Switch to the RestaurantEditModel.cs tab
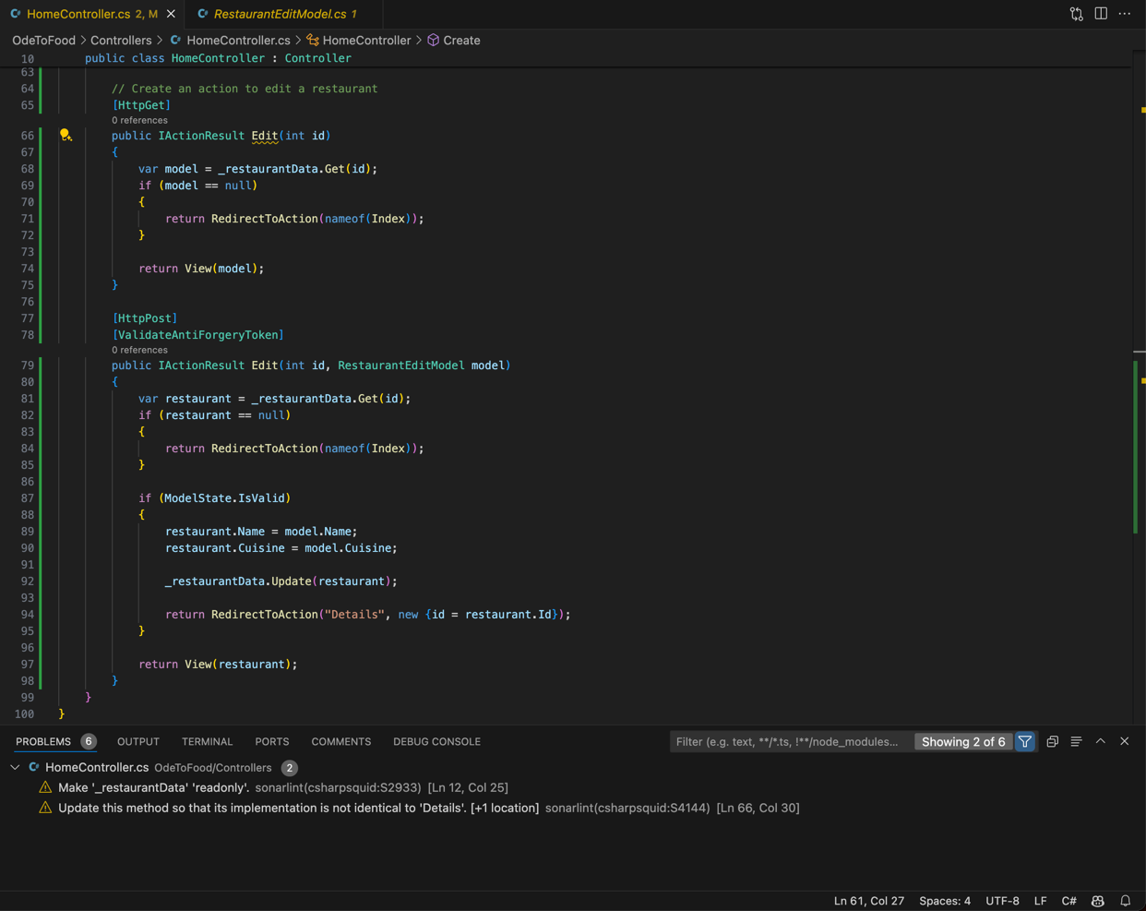 281,14
